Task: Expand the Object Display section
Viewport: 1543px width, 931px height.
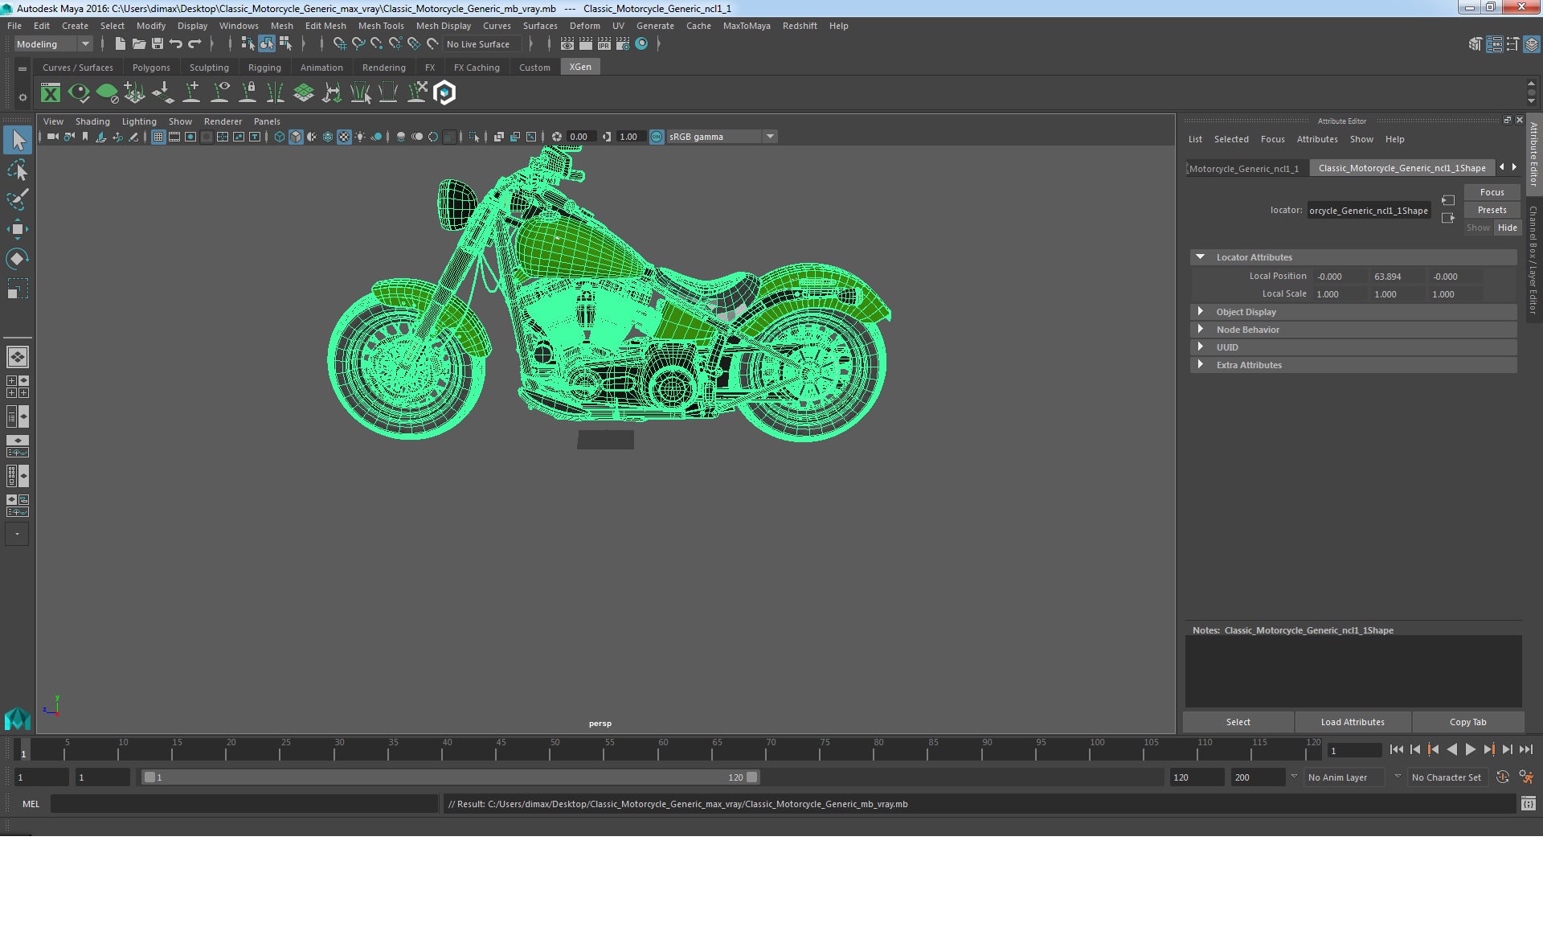Action: coord(1200,312)
